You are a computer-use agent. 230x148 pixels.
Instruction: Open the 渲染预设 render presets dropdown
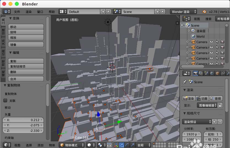[197, 122]
